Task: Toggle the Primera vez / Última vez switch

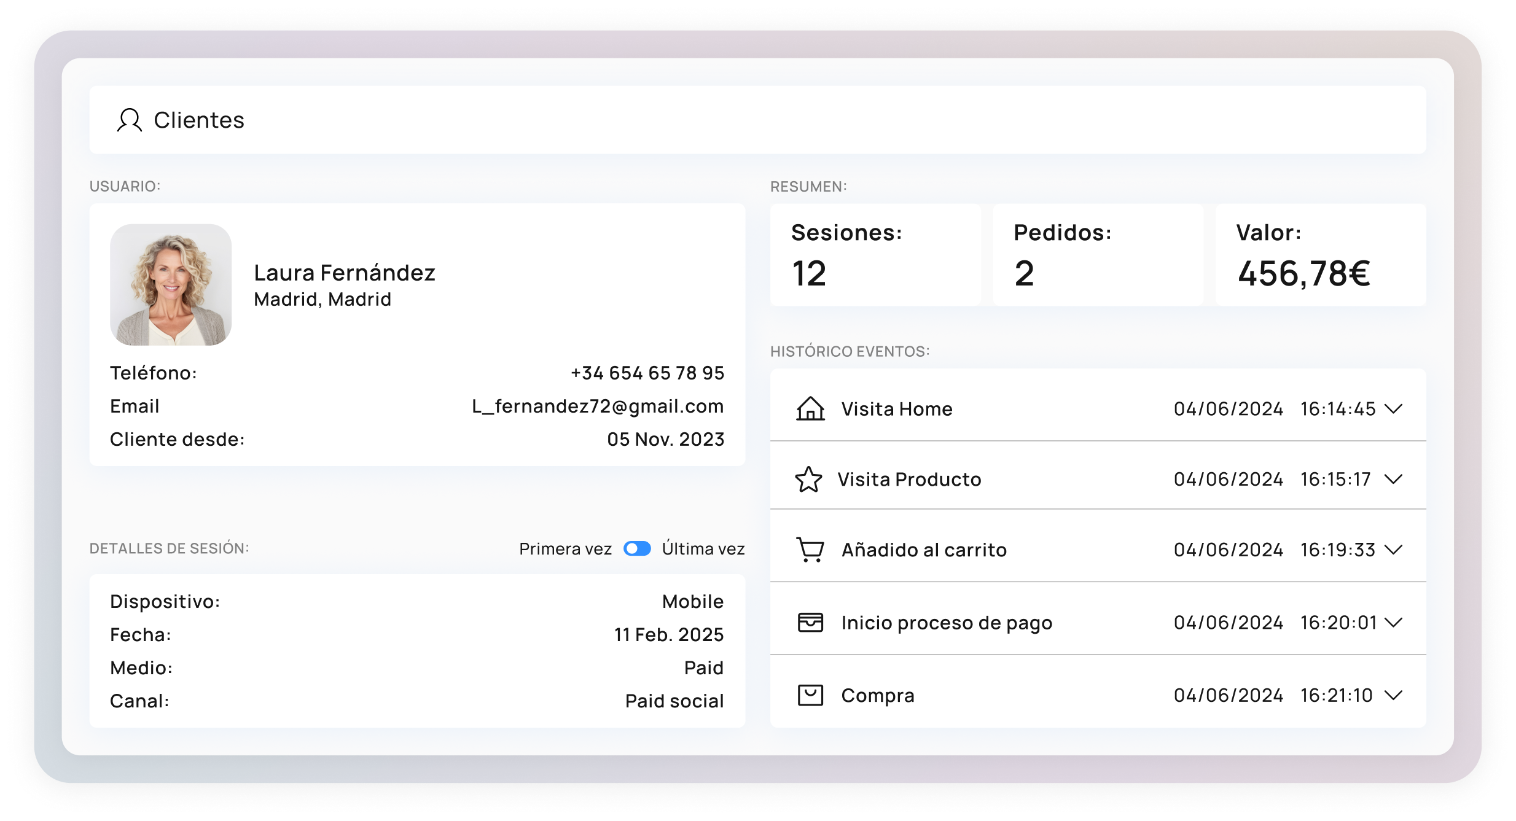Action: [x=637, y=548]
